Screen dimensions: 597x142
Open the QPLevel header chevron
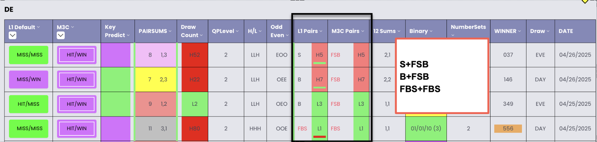(x=237, y=31)
